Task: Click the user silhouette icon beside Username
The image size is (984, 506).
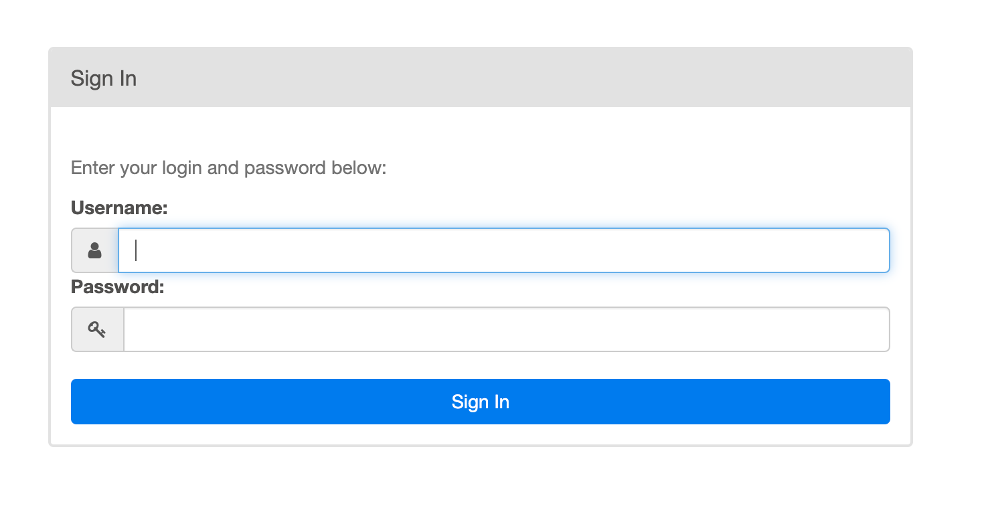Action: point(94,251)
